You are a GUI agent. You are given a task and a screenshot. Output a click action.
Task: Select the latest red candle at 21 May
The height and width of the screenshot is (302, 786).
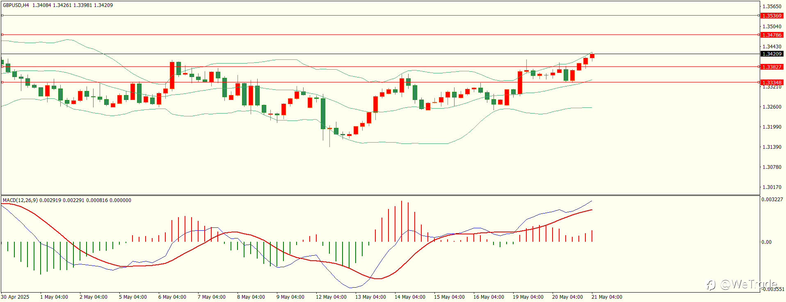click(592, 56)
